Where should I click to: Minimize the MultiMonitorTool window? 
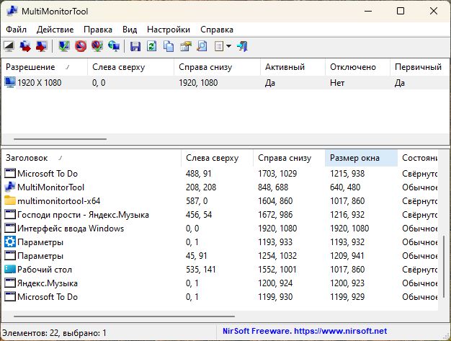tap(368, 11)
